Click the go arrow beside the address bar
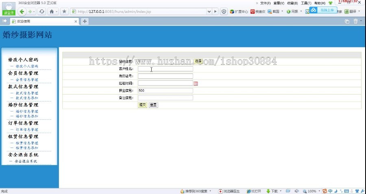 [215, 11]
